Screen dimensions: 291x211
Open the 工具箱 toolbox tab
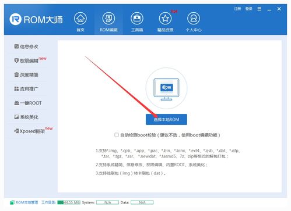click(x=137, y=22)
